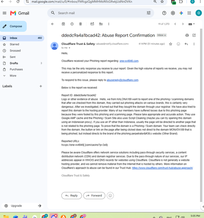Remove the Inbox label from the email
This screenshot has width=204, height=218.
[x=165, y=35]
